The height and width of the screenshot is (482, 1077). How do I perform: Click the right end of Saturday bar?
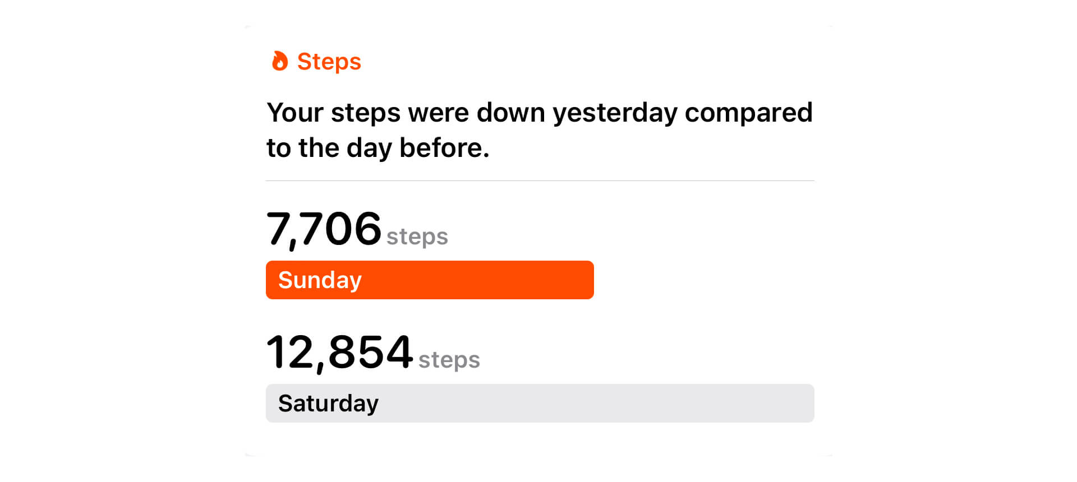coord(802,403)
